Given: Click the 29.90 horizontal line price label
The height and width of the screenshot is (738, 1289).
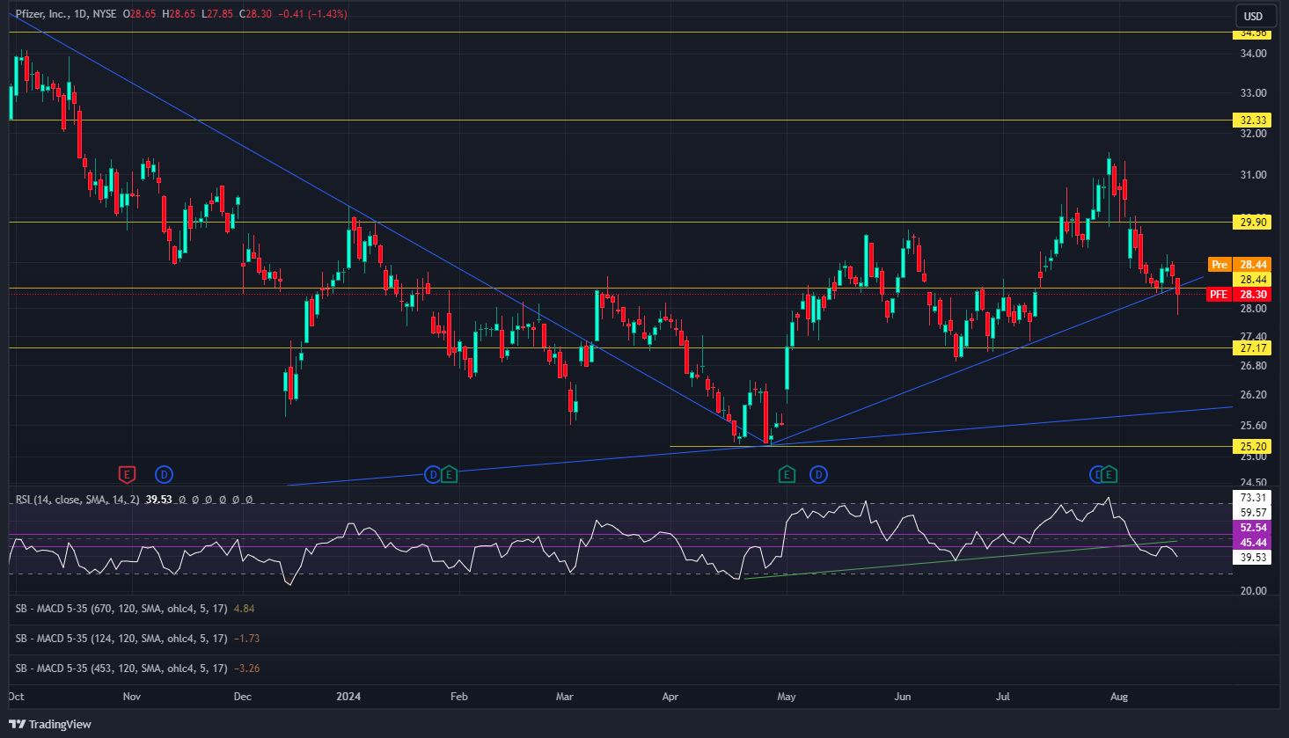Looking at the screenshot, I should [1254, 223].
